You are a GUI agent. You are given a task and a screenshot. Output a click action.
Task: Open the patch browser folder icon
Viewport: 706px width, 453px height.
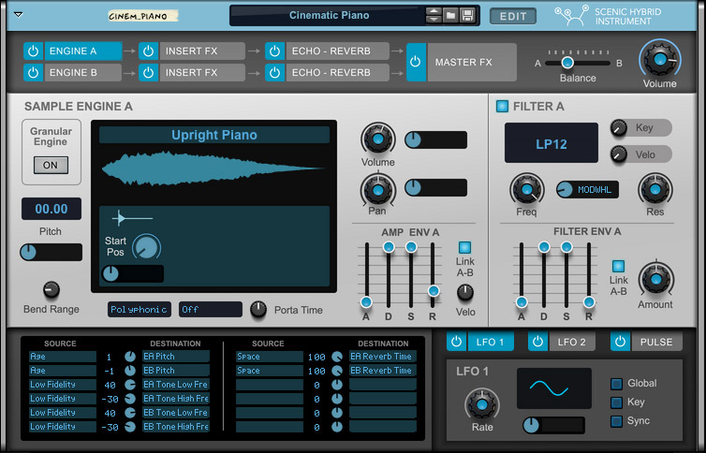click(450, 15)
